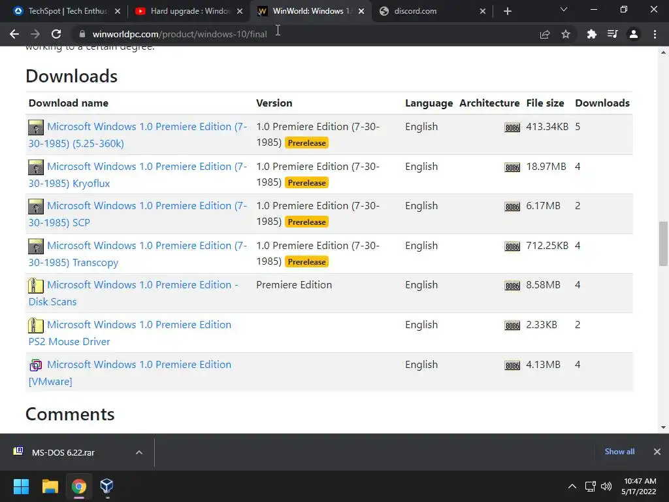Click the Chrome taskbar icon
Image resolution: width=669 pixels, height=502 pixels.
(x=78, y=486)
